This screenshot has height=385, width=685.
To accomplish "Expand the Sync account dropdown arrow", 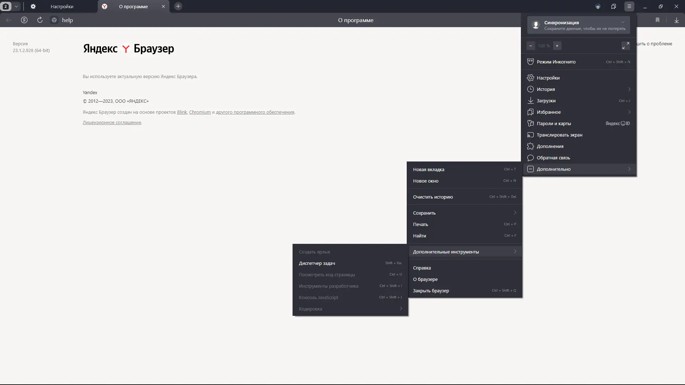I will (x=623, y=22).
